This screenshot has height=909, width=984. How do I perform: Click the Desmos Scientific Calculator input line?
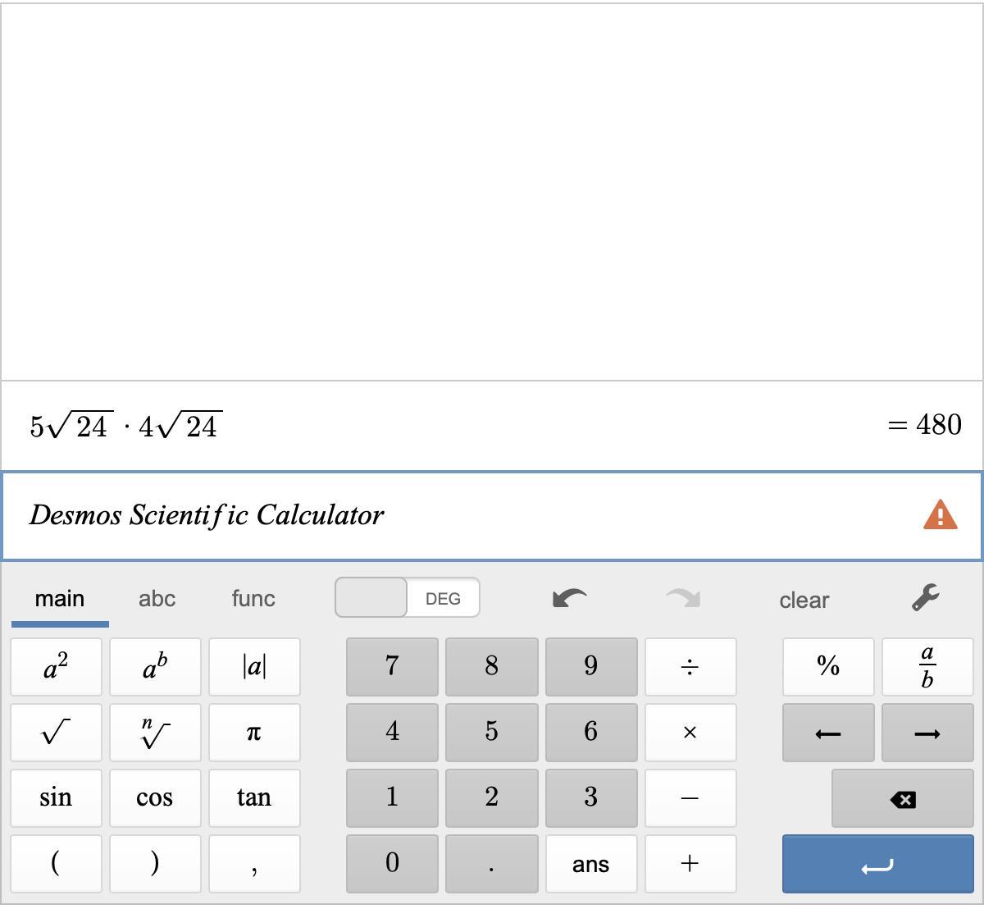(459, 515)
